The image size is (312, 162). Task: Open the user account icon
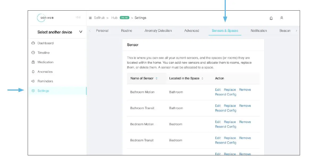tap(281, 18)
